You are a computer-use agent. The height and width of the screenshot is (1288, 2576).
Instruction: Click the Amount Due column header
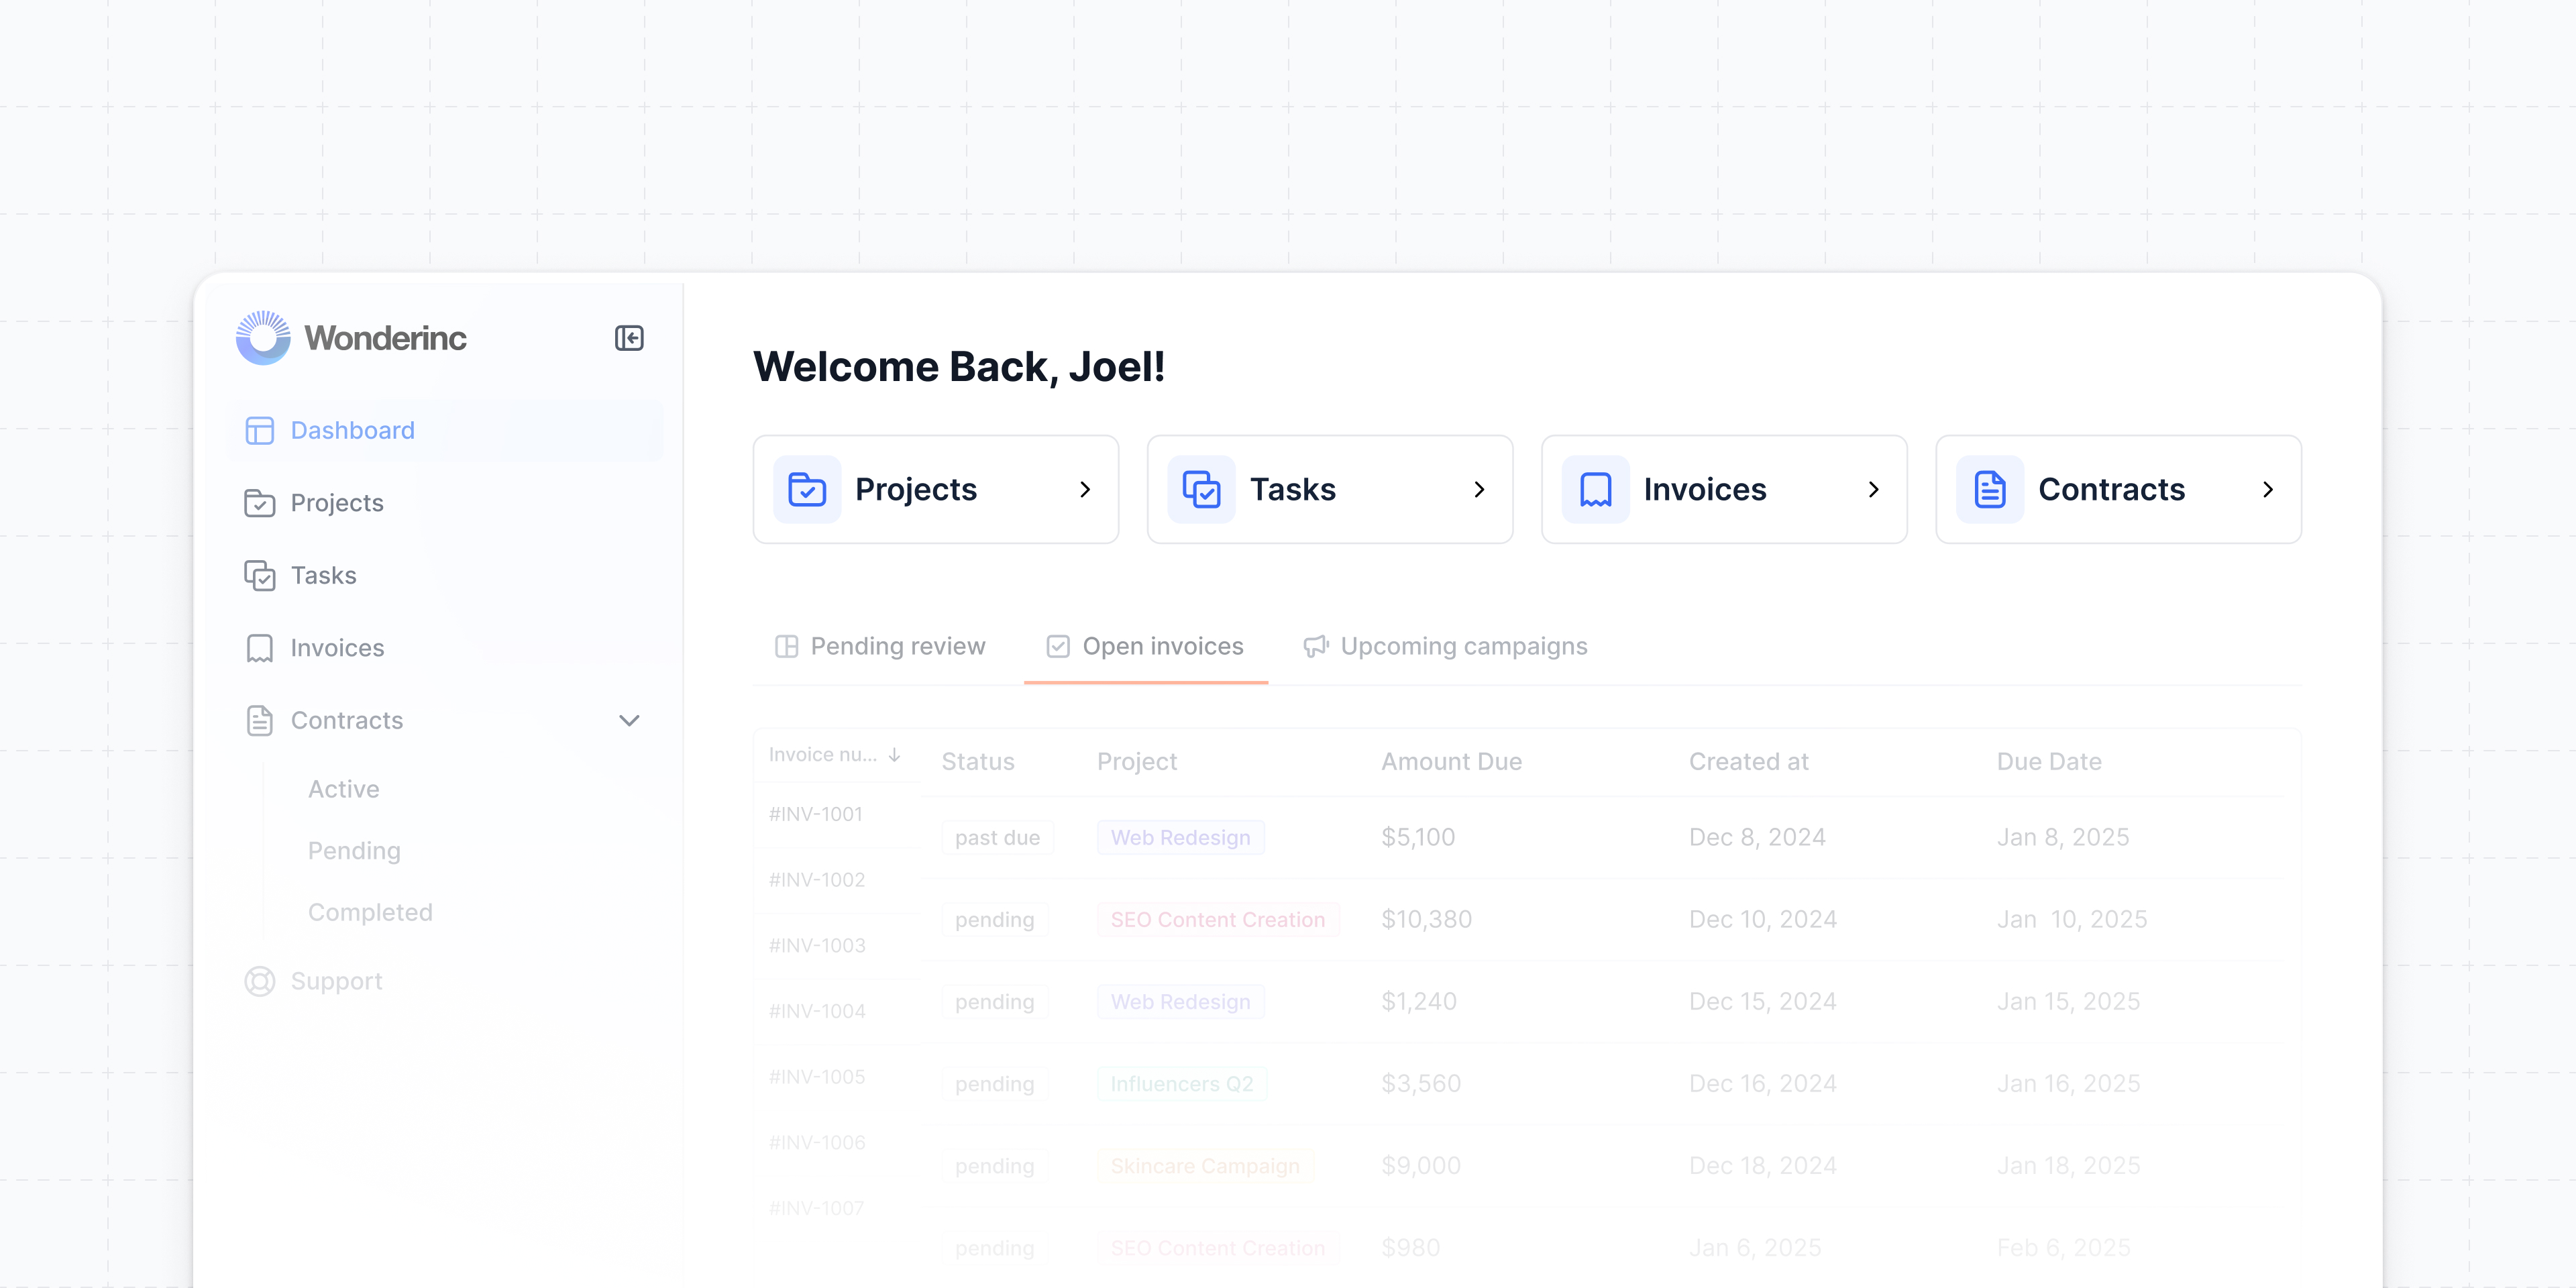click(x=1452, y=762)
